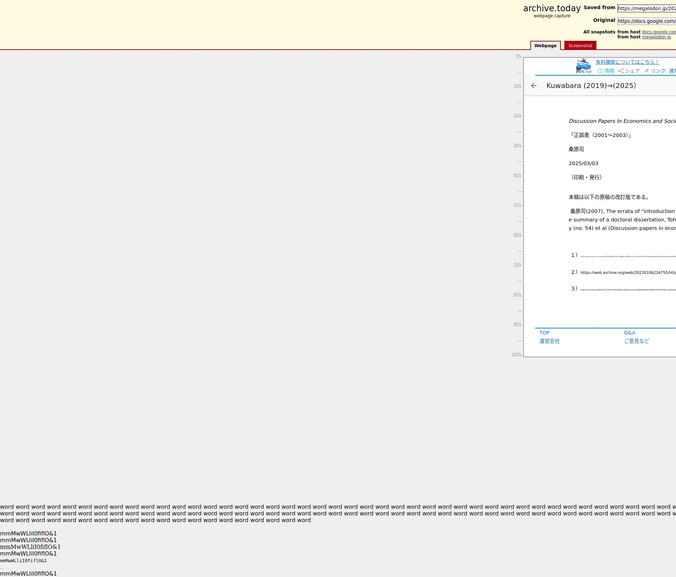Jump to the 100% page marker
This screenshot has width=676, height=577.
point(516,355)
